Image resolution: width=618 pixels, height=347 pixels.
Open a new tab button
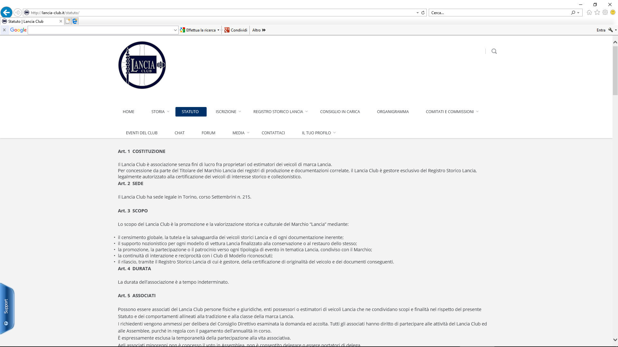(68, 21)
